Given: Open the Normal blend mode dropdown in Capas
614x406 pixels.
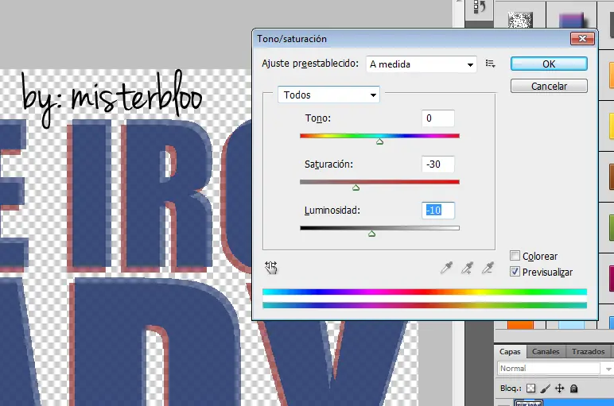Looking at the screenshot, I should point(554,369).
